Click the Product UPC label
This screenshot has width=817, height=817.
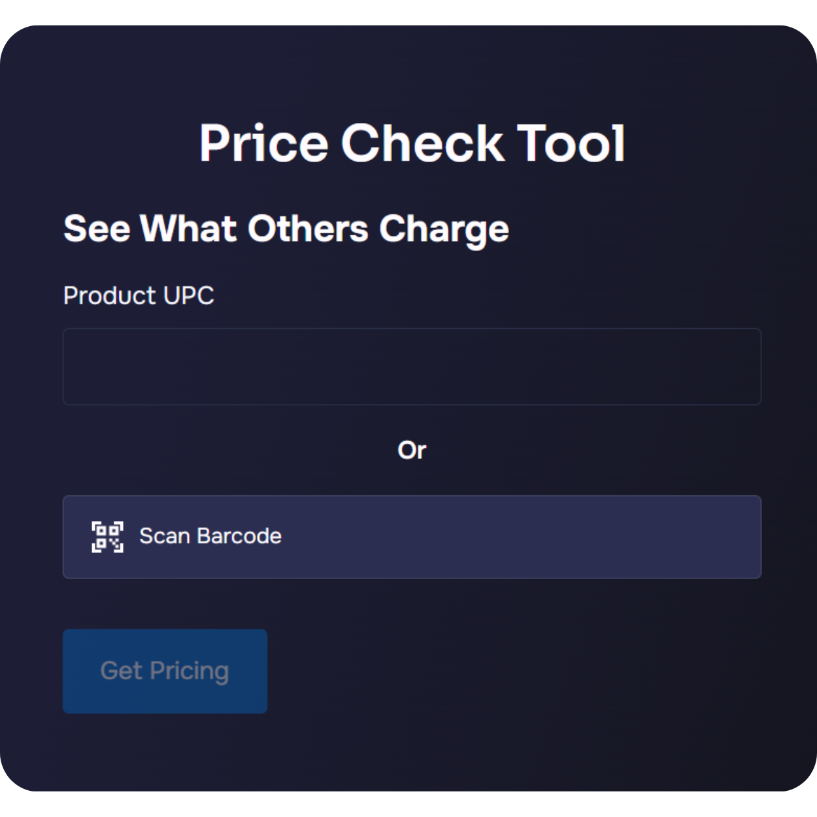click(x=138, y=295)
